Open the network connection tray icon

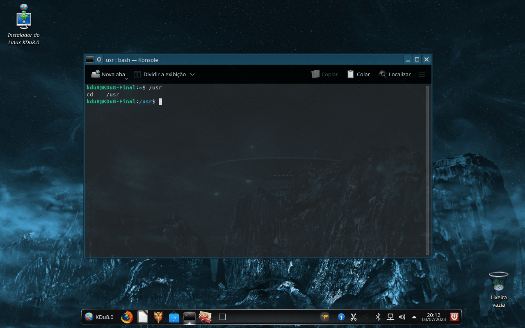(x=390, y=317)
